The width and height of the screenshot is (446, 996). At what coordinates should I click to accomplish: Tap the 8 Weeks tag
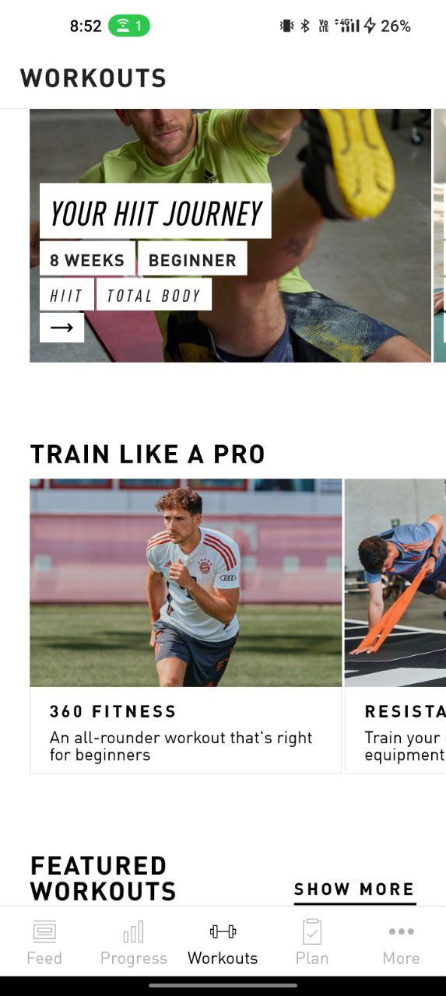point(87,258)
